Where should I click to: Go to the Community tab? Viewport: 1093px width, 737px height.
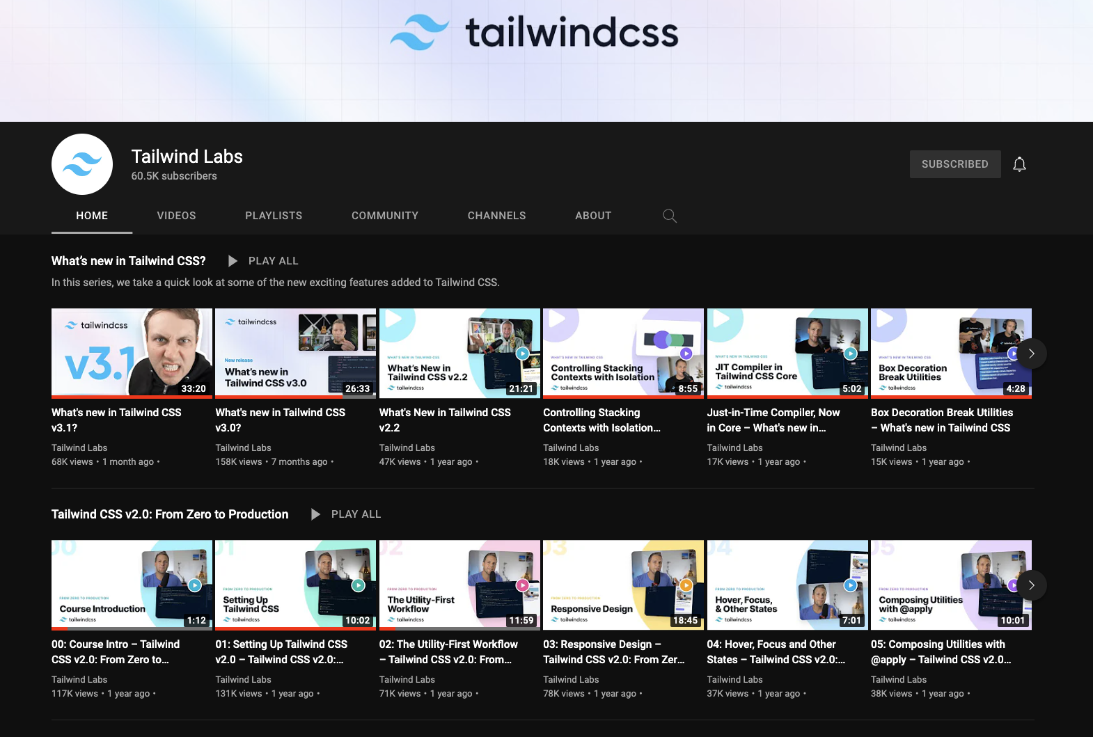pyautogui.click(x=385, y=216)
